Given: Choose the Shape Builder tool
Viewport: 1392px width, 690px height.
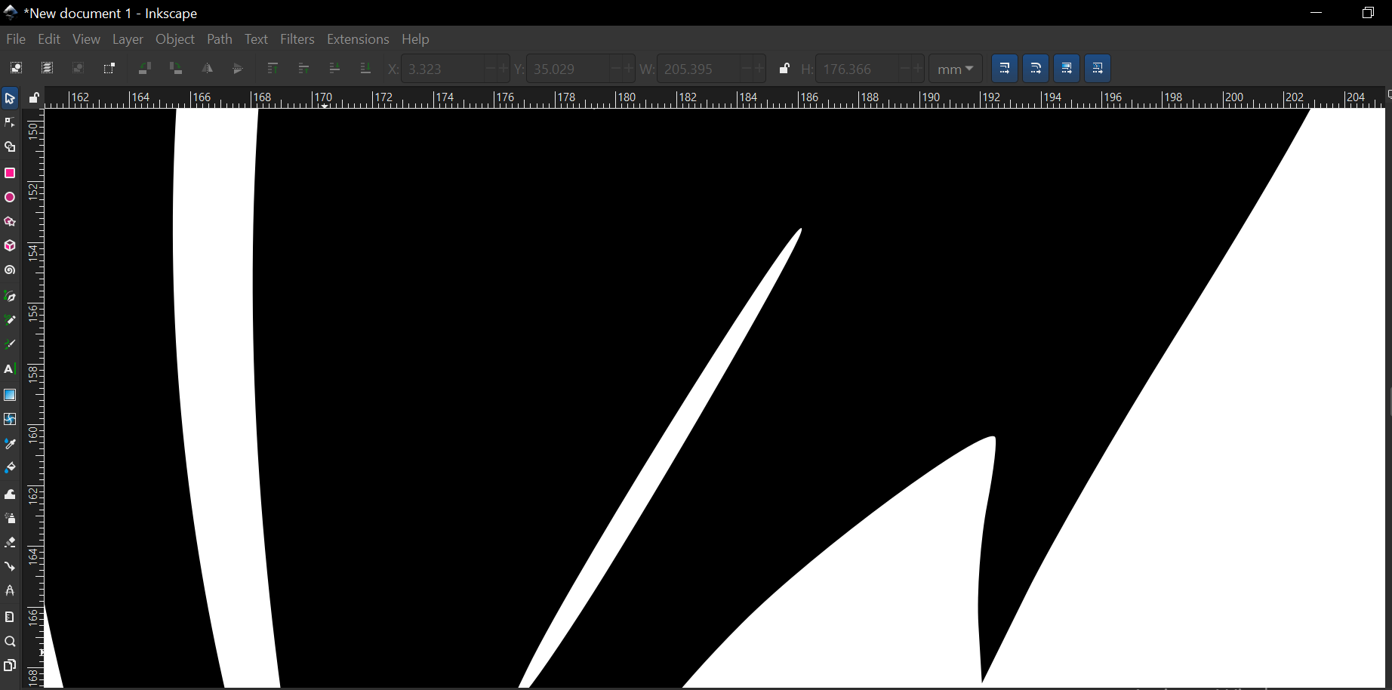Looking at the screenshot, I should pos(10,147).
